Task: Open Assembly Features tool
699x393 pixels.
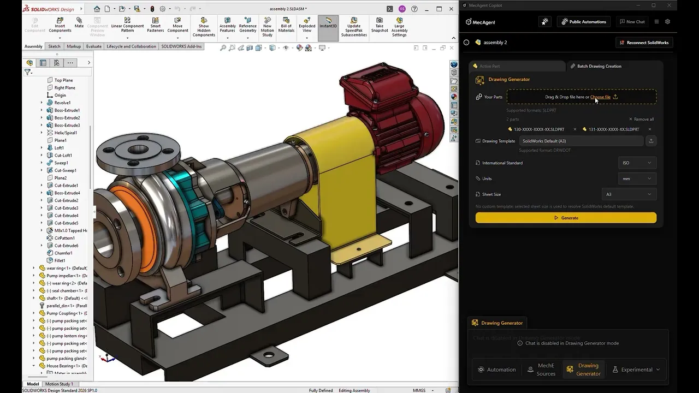Action: coord(228,25)
